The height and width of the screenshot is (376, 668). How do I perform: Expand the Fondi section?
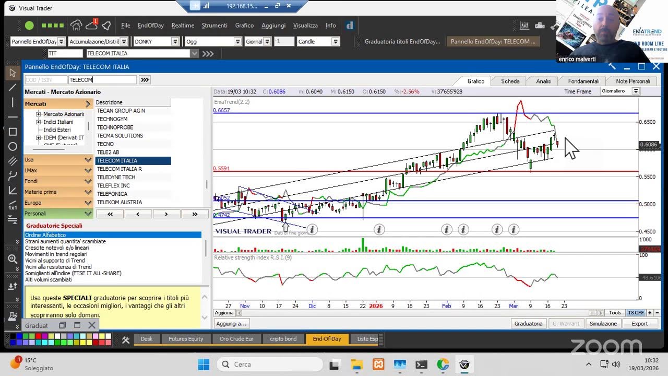(58, 181)
